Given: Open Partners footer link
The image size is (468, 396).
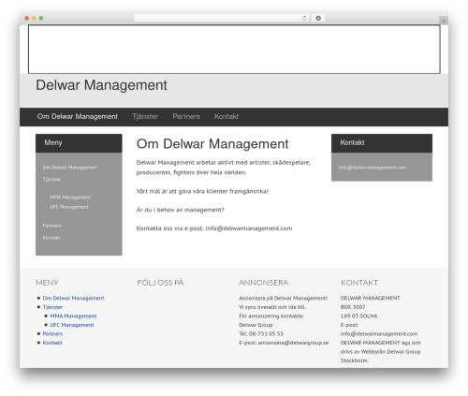Looking at the screenshot, I should tap(52, 334).
